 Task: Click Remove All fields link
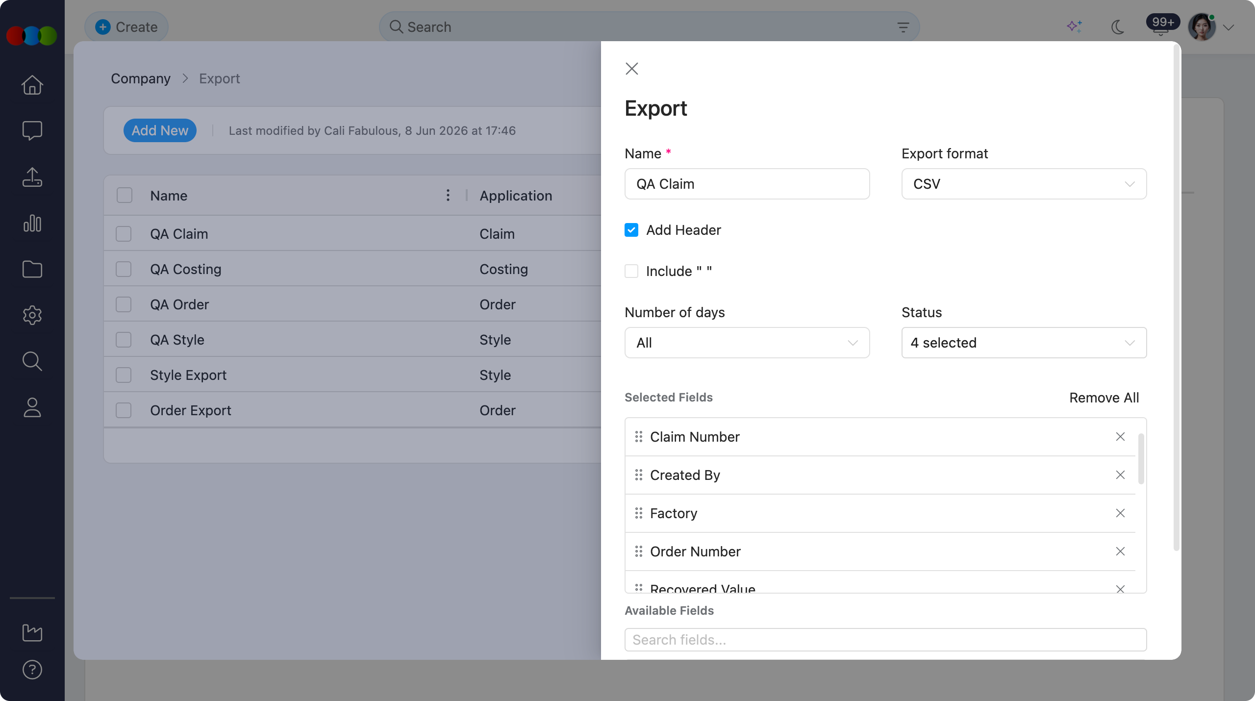[x=1104, y=398]
